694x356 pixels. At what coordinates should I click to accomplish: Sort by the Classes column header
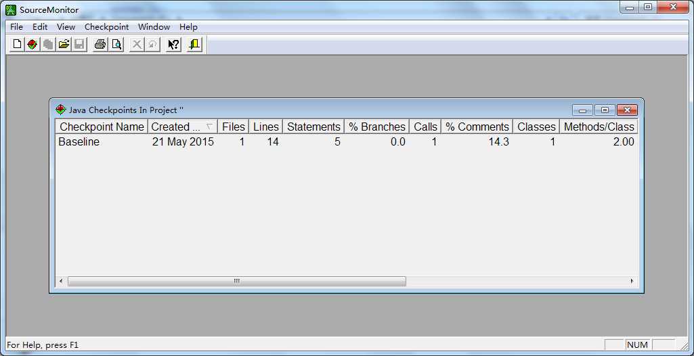coord(536,127)
